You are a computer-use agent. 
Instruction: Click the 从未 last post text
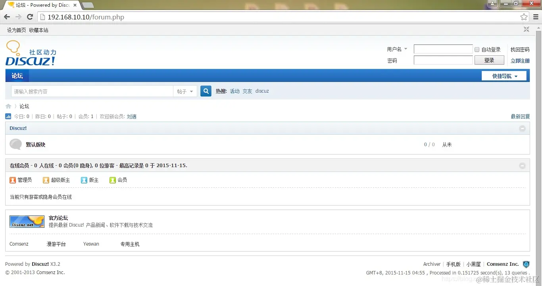(x=447, y=145)
